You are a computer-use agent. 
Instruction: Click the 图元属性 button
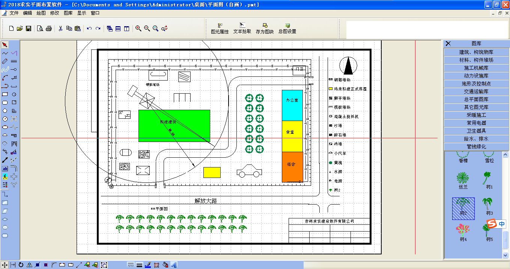point(220,28)
